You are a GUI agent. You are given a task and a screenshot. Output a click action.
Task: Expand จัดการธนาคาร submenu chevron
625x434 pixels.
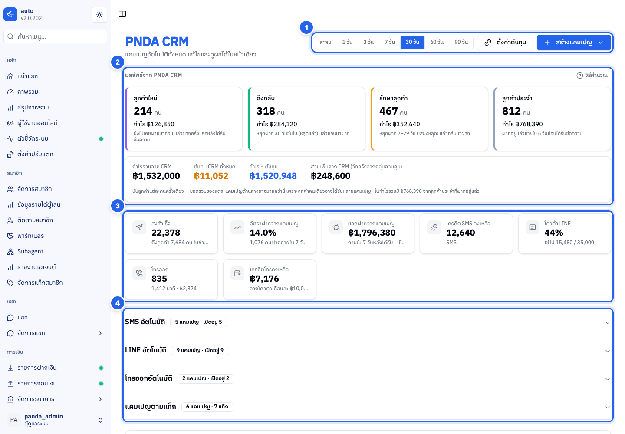click(x=100, y=399)
